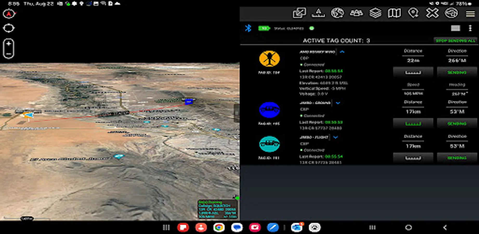Tap the blue ground vehicle tag icon
479x234 pixels.
click(x=269, y=109)
